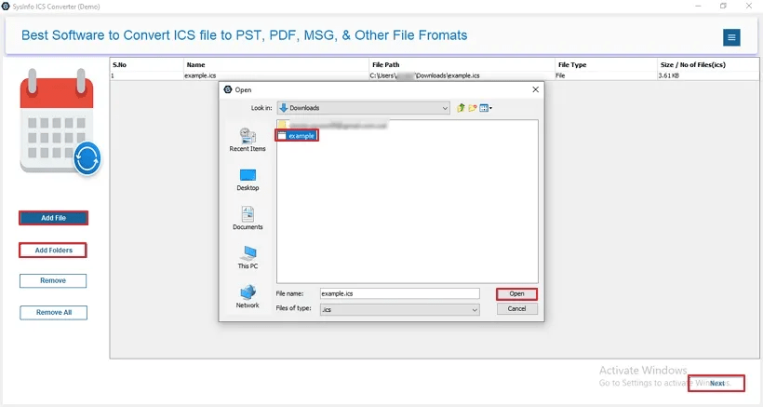763x407 pixels.
Task: Click the 3.61 KB size cell
Action: [707, 75]
